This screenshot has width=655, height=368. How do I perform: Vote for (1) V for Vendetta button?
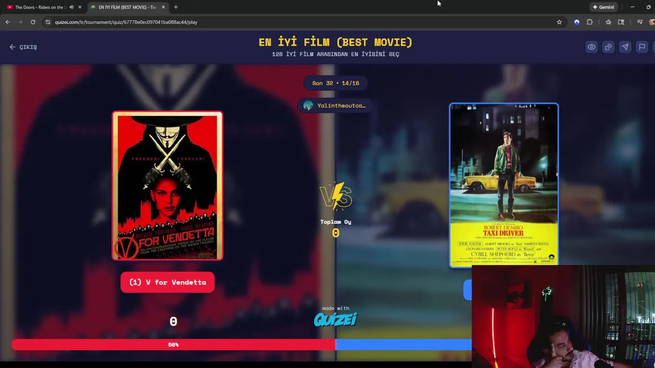point(167,282)
